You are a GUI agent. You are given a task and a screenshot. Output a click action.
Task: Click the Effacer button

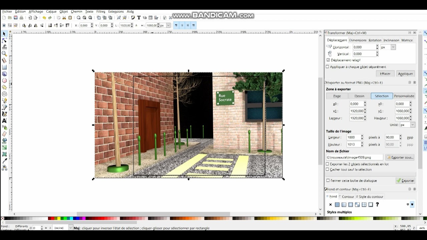coord(385,74)
